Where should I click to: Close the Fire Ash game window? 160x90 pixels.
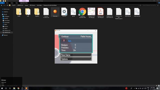[x=95, y=30]
